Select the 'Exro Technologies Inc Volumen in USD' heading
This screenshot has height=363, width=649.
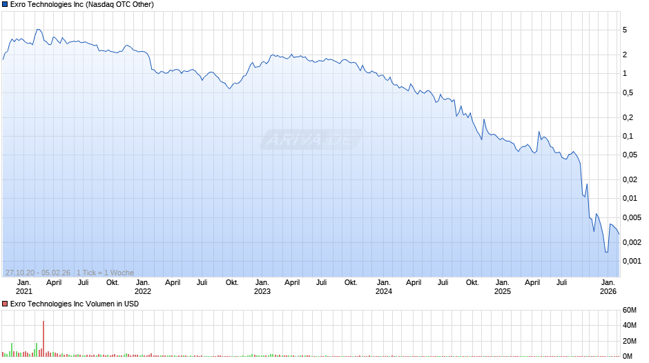click(x=75, y=304)
